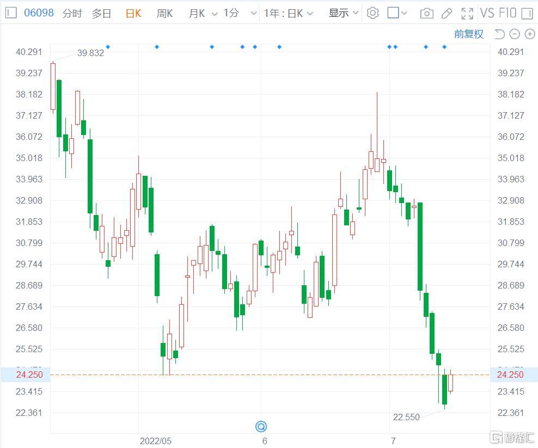Click the undo reset arrow icon
Viewport: 538px width, 448px height.
click(499, 34)
